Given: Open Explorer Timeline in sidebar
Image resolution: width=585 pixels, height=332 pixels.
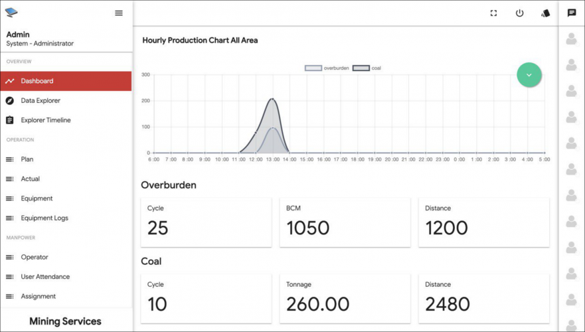Looking at the screenshot, I should (45, 120).
